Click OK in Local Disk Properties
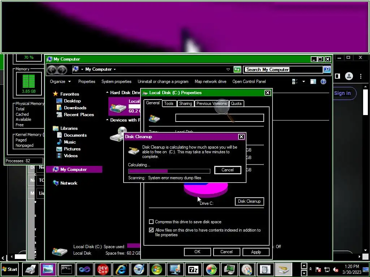The width and height of the screenshot is (370, 277). pos(197,251)
